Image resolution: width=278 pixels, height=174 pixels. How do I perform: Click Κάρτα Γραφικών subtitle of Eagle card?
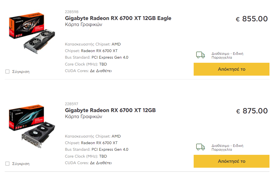tap(84, 25)
